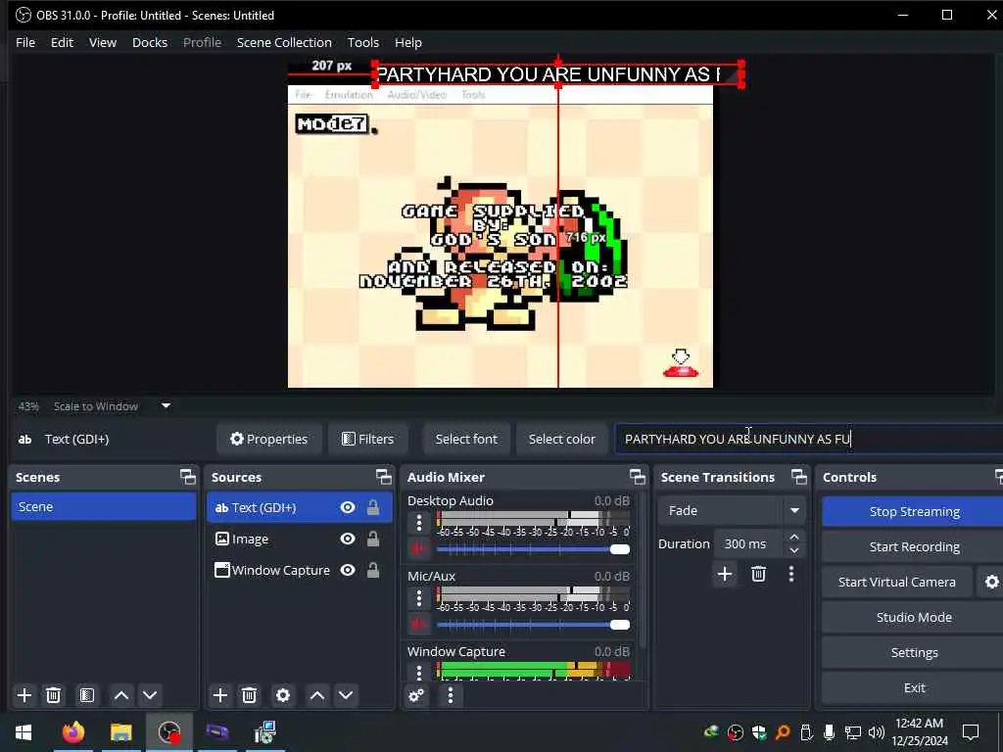Move scene down with the arrow icon

click(x=150, y=695)
